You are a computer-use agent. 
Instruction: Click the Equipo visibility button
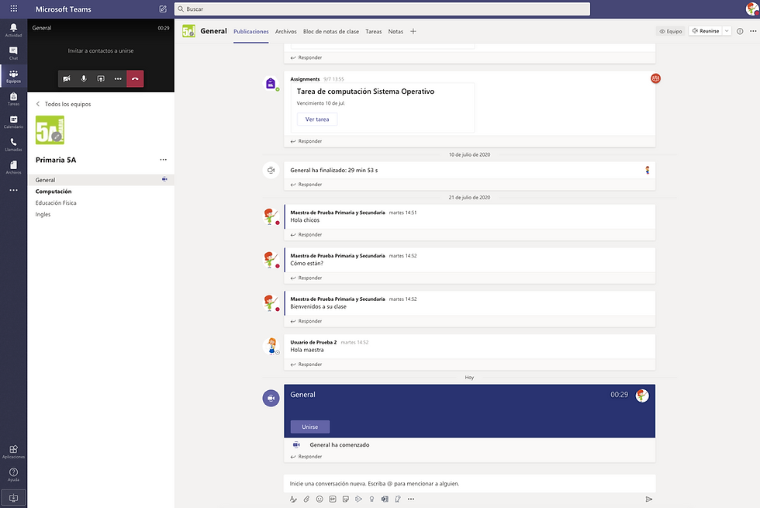point(671,31)
